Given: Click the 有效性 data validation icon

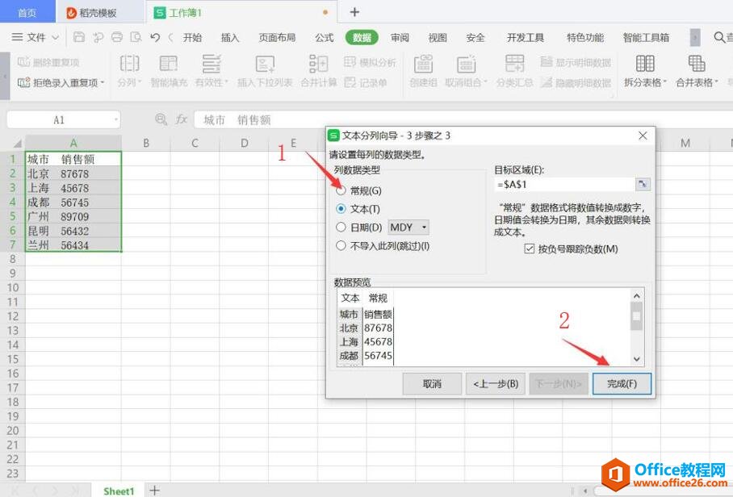Looking at the screenshot, I should pos(212,64).
